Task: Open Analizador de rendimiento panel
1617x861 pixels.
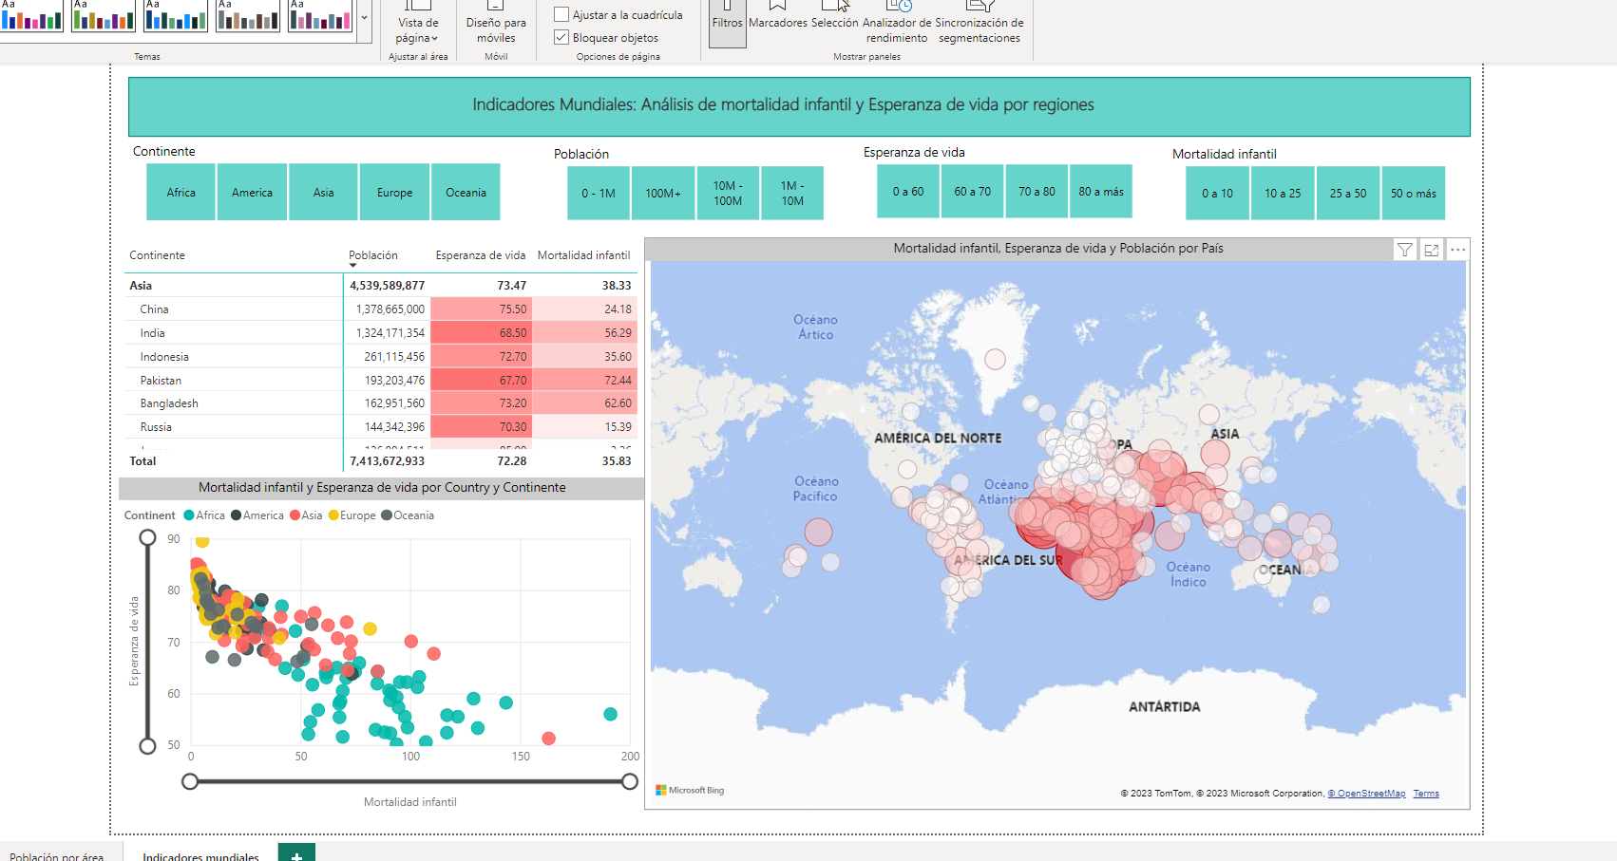Action: tap(897, 28)
